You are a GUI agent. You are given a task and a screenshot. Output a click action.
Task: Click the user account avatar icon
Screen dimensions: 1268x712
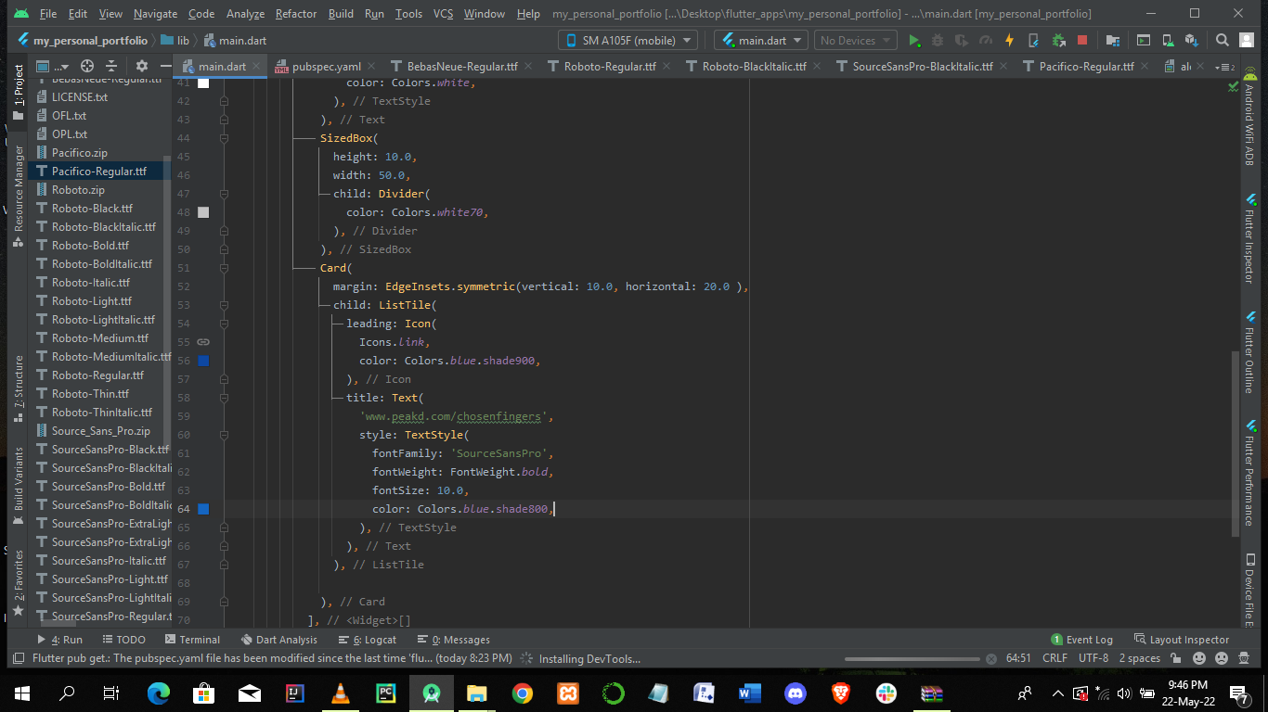point(1247,41)
